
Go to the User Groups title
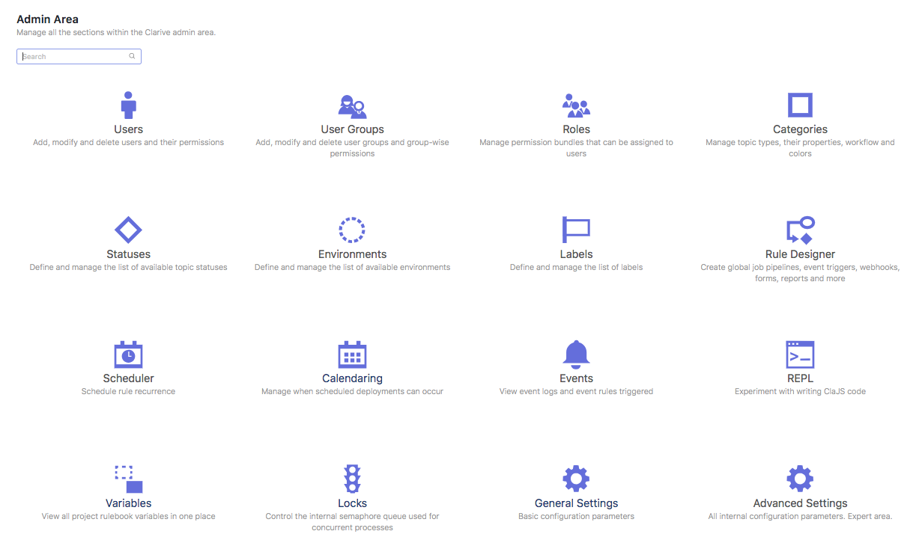(352, 129)
